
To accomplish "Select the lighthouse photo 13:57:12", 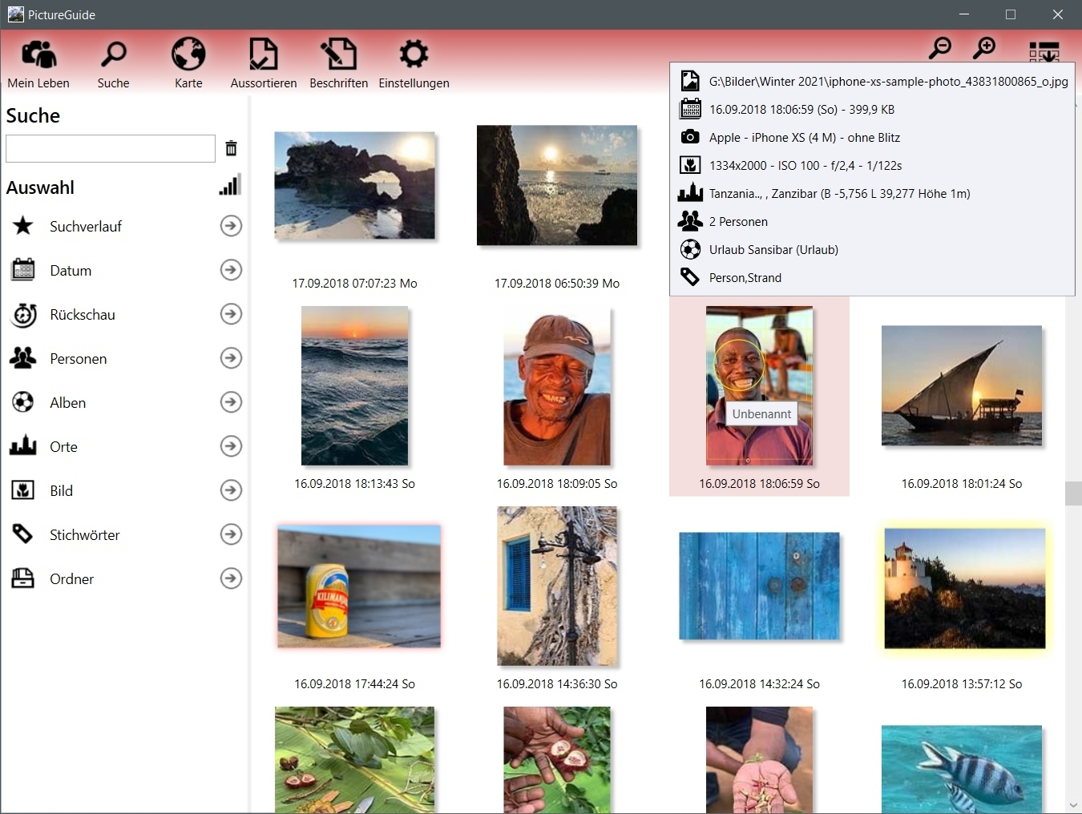I will [x=965, y=588].
